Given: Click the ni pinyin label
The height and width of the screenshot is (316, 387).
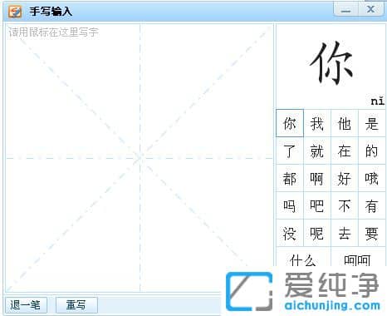Looking at the screenshot, I should coord(378,101).
